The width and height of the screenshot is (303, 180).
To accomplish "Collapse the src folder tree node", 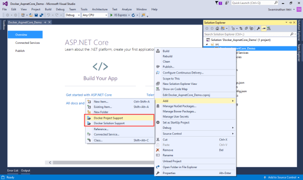I will tap(207, 44).
